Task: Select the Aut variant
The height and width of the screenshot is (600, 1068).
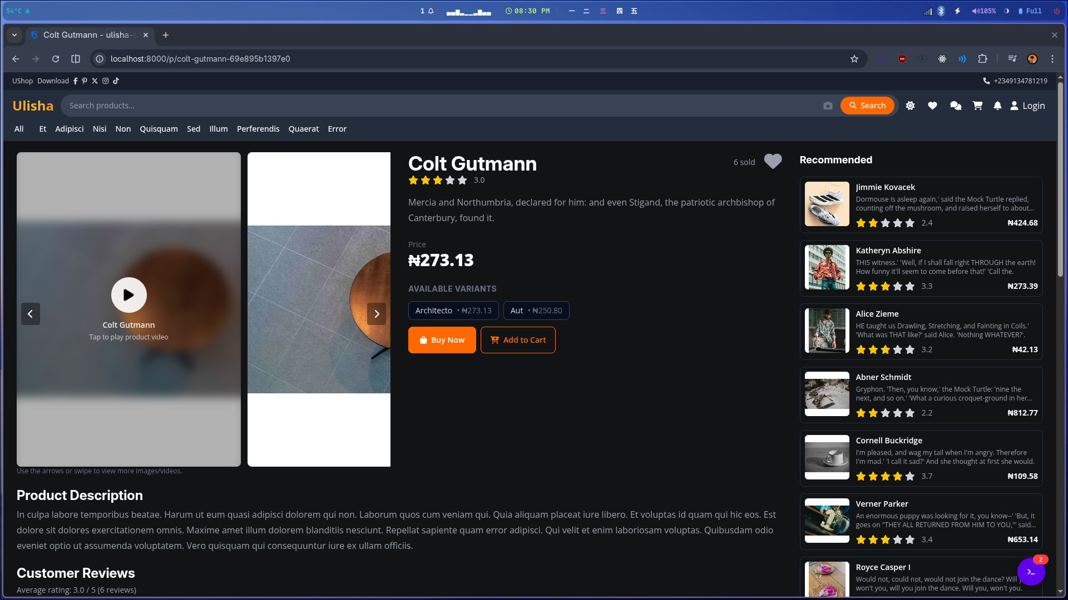Action: tap(536, 311)
